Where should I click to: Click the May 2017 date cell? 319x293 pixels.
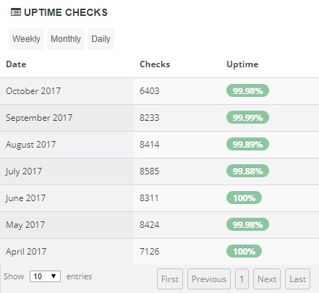click(x=67, y=225)
